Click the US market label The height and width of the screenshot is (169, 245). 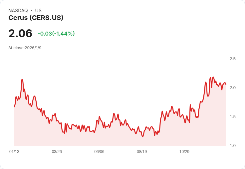click(x=38, y=11)
